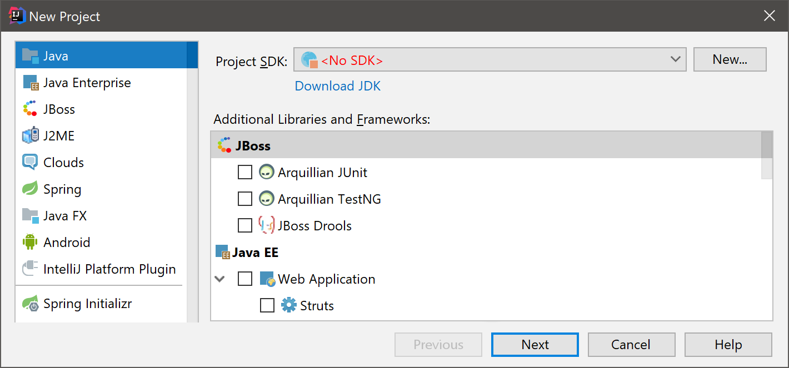
Task: Click the J2ME phone icon
Action: 30,136
